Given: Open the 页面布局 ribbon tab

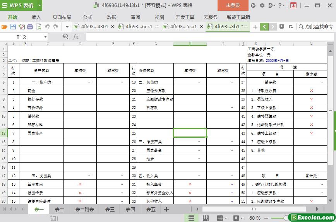Looking at the screenshot, I should (62, 17).
